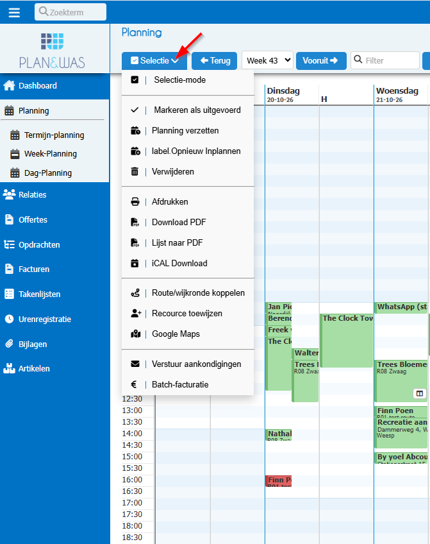
Task: Click the Planning page heading
Action: click(x=142, y=33)
